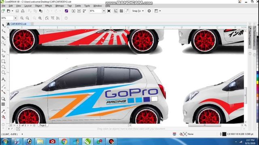259x145 pixels.
Task: Click the Zoom to all objects icon
Action: coord(40,18)
